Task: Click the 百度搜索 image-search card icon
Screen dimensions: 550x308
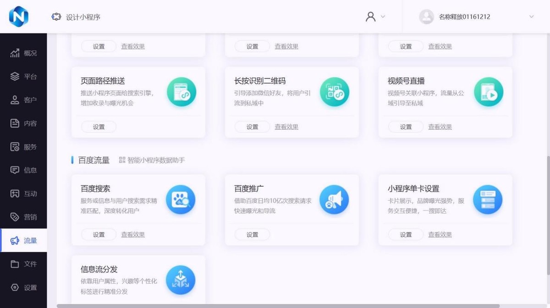Action: click(x=181, y=199)
